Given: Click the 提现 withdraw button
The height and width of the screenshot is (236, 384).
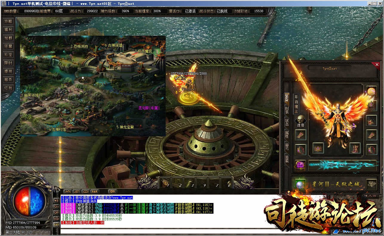Looking at the screenshot, I should point(8,71).
